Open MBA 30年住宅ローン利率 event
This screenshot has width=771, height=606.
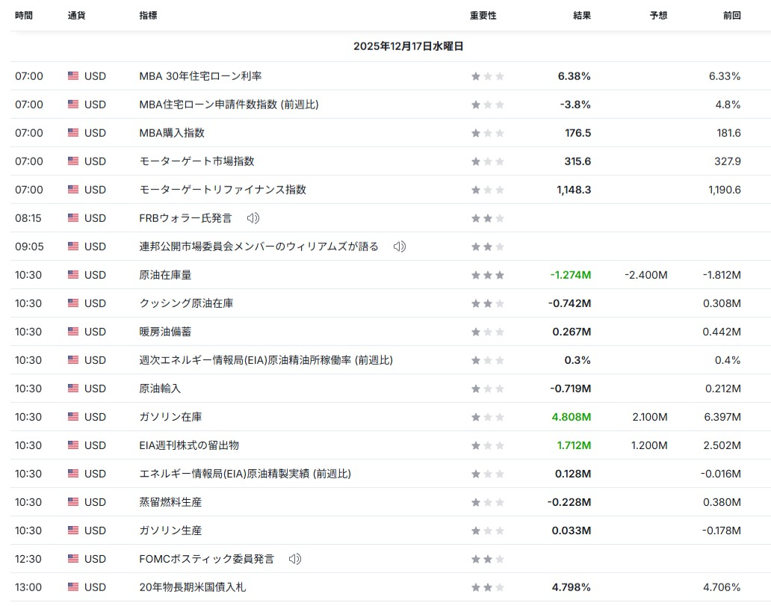[200, 76]
